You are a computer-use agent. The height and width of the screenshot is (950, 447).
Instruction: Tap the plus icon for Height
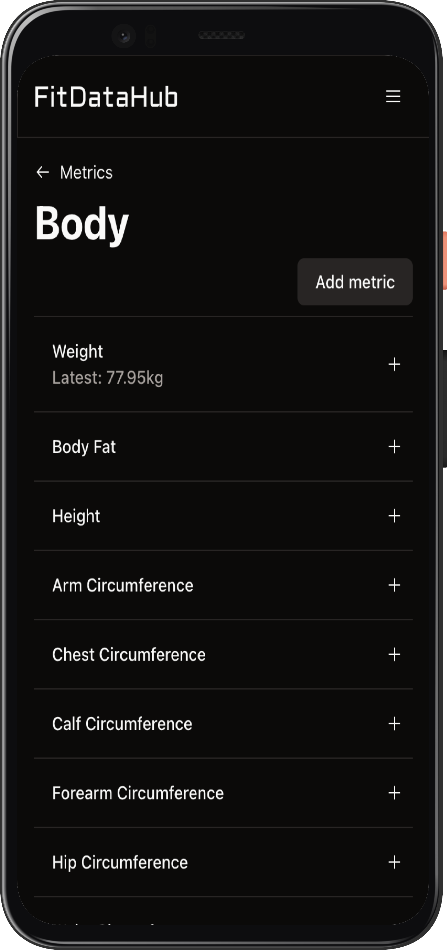(394, 516)
